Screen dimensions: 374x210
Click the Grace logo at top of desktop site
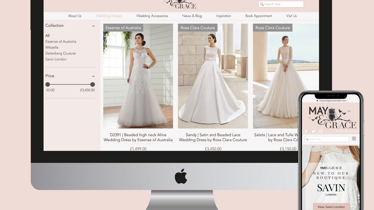click(x=181, y=4)
